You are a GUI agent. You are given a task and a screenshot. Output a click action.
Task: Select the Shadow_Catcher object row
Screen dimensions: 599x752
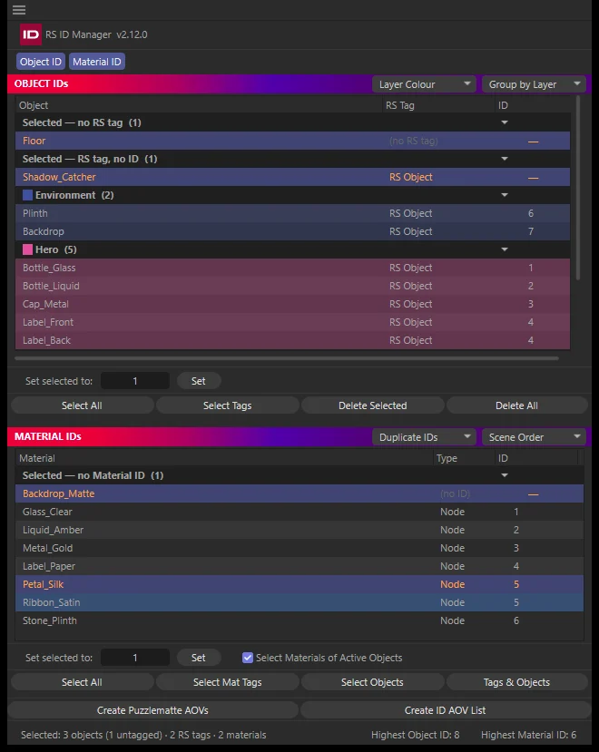(x=293, y=177)
